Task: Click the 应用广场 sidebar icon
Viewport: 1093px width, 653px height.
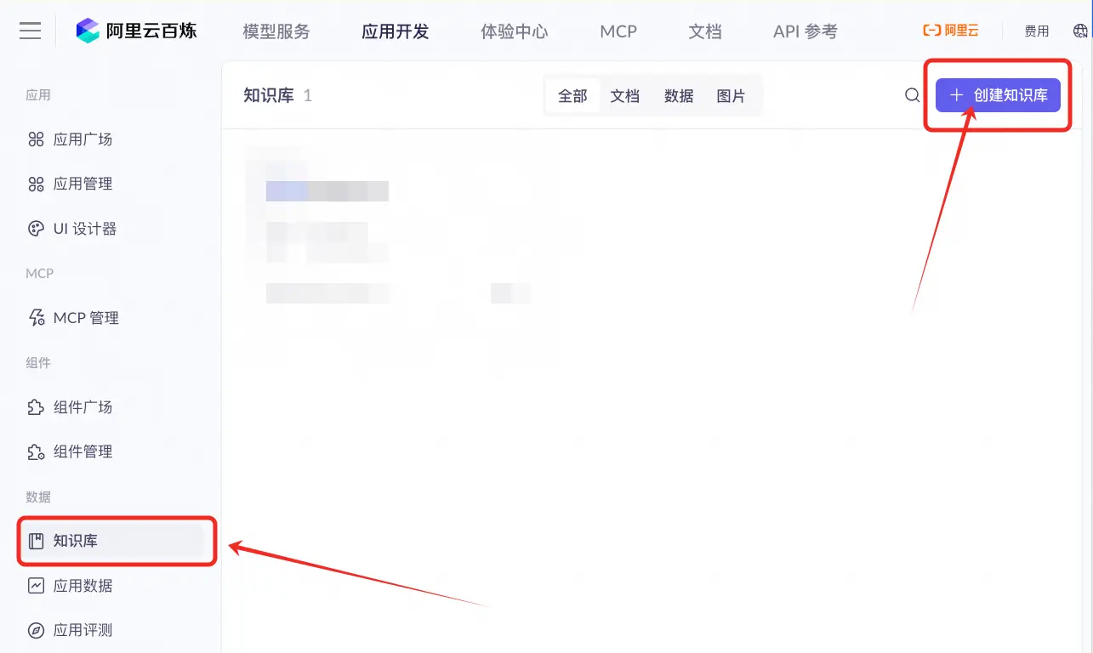Action: (x=36, y=139)
